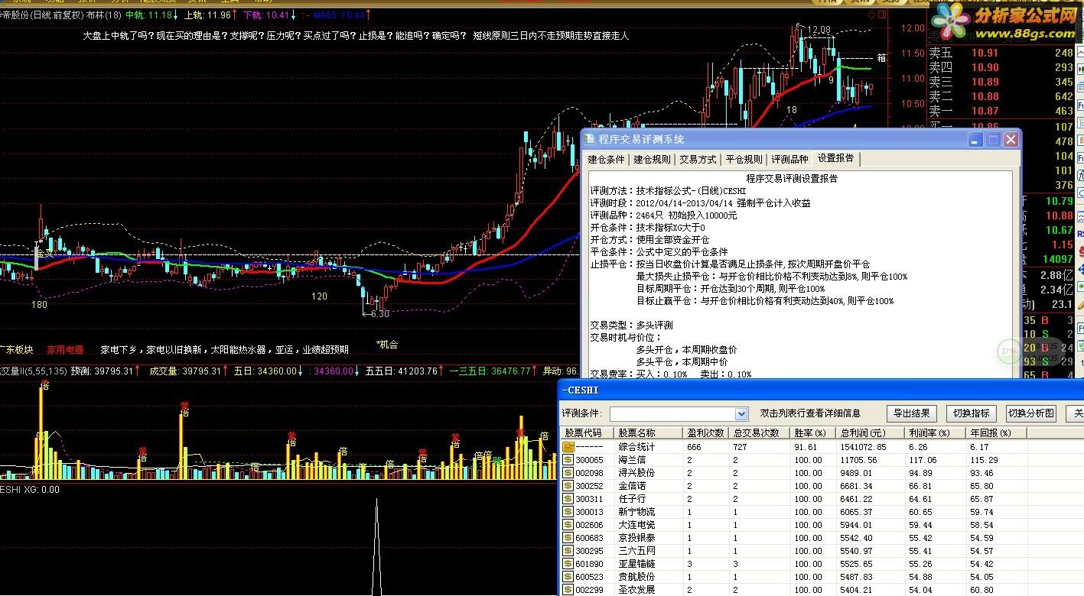Sort by 股票代码 column header
The height and width of the screenshot is (596, 1084).
pos(588,432)
